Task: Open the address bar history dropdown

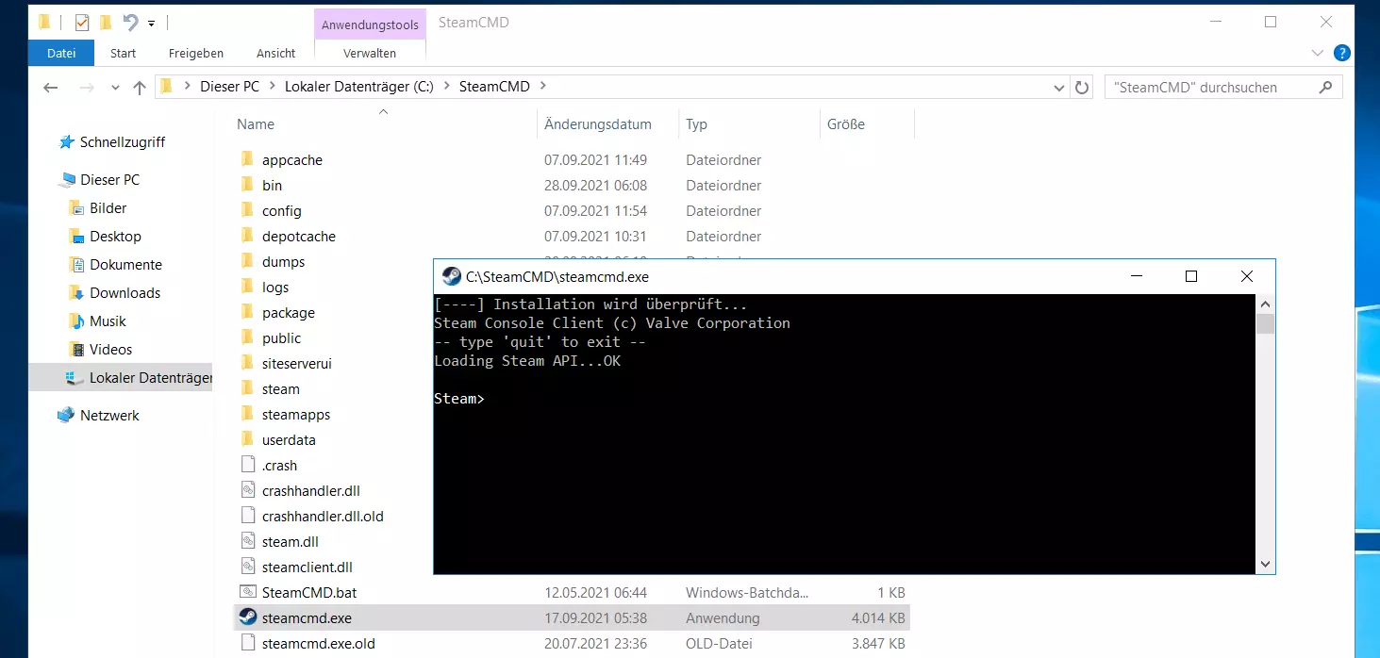Action: [1059, 87]
